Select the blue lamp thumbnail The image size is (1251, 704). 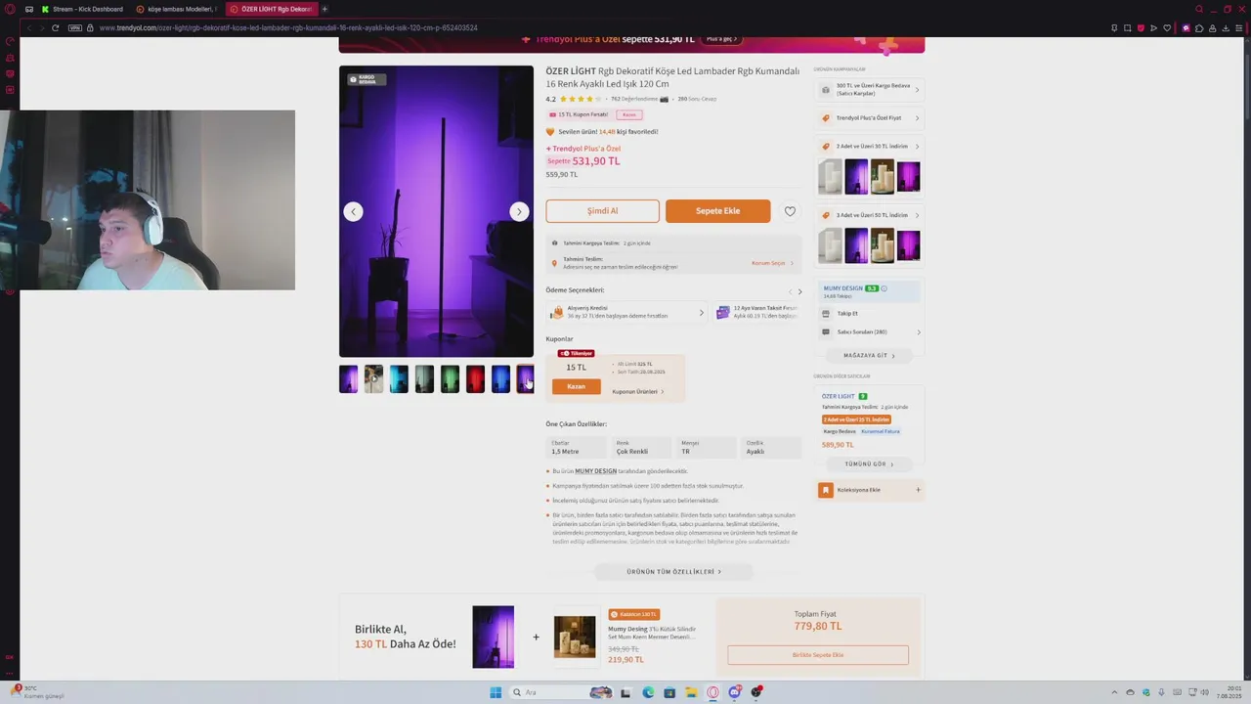tap(500, 378)
